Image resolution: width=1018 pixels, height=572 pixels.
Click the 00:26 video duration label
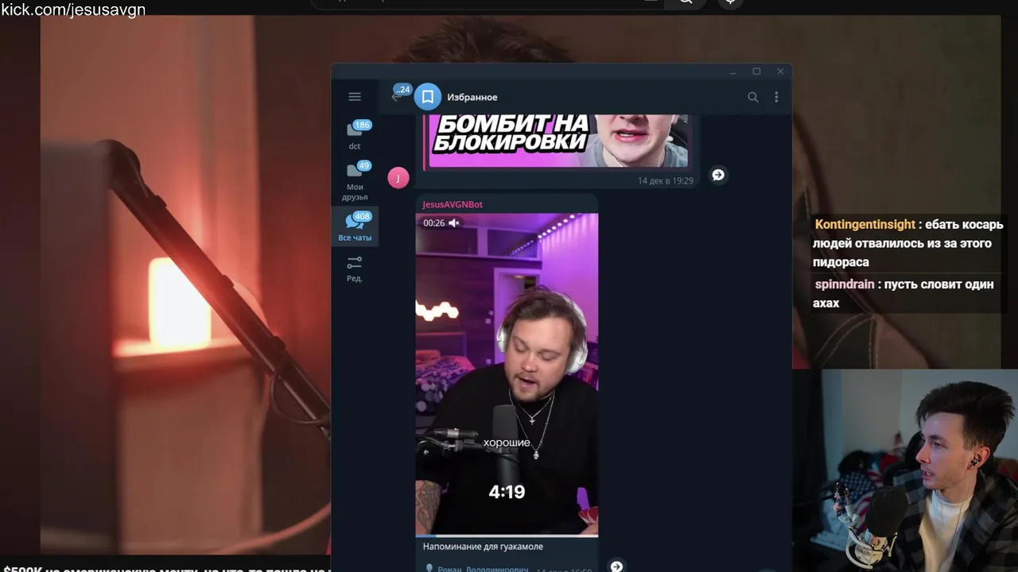(433, 223)
